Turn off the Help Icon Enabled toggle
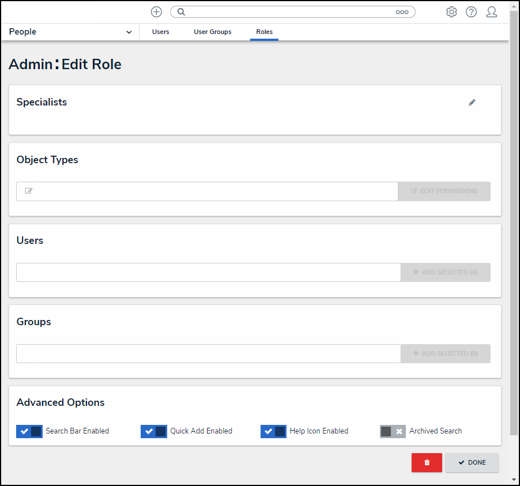 click(273, 431)
